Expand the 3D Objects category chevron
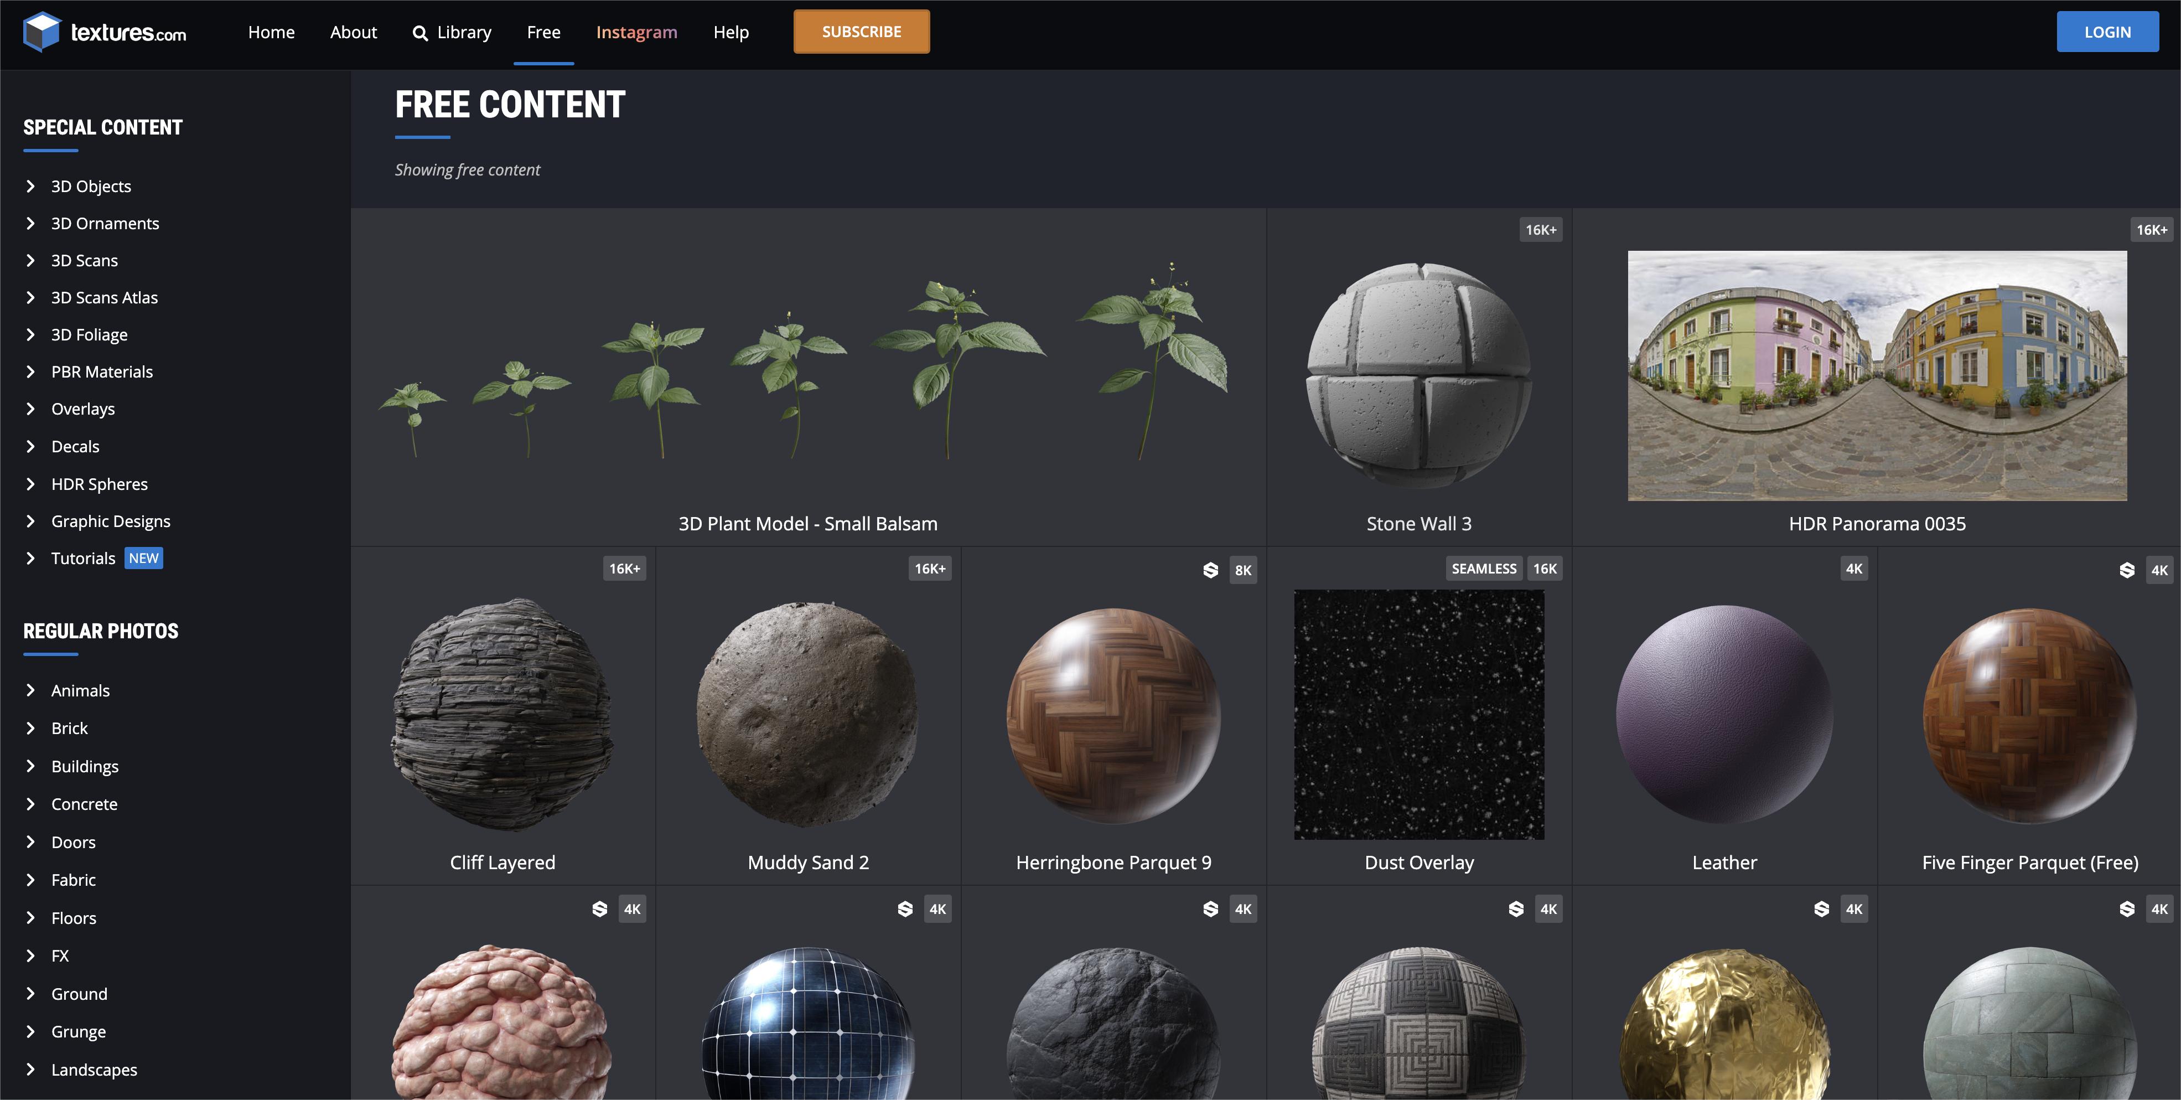 30,187
